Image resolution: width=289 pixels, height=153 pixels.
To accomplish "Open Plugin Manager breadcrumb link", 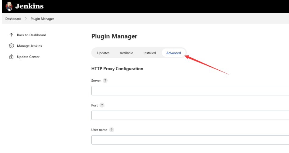I will coord(42,19).
